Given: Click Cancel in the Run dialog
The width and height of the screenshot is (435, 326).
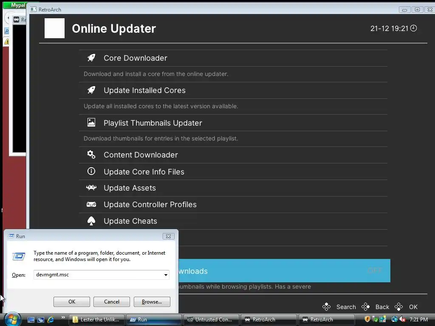Looking at the screenshot, I should pos(112,302).
